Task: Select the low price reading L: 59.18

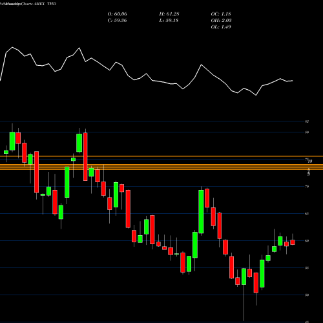Action: tap(169, 21)
